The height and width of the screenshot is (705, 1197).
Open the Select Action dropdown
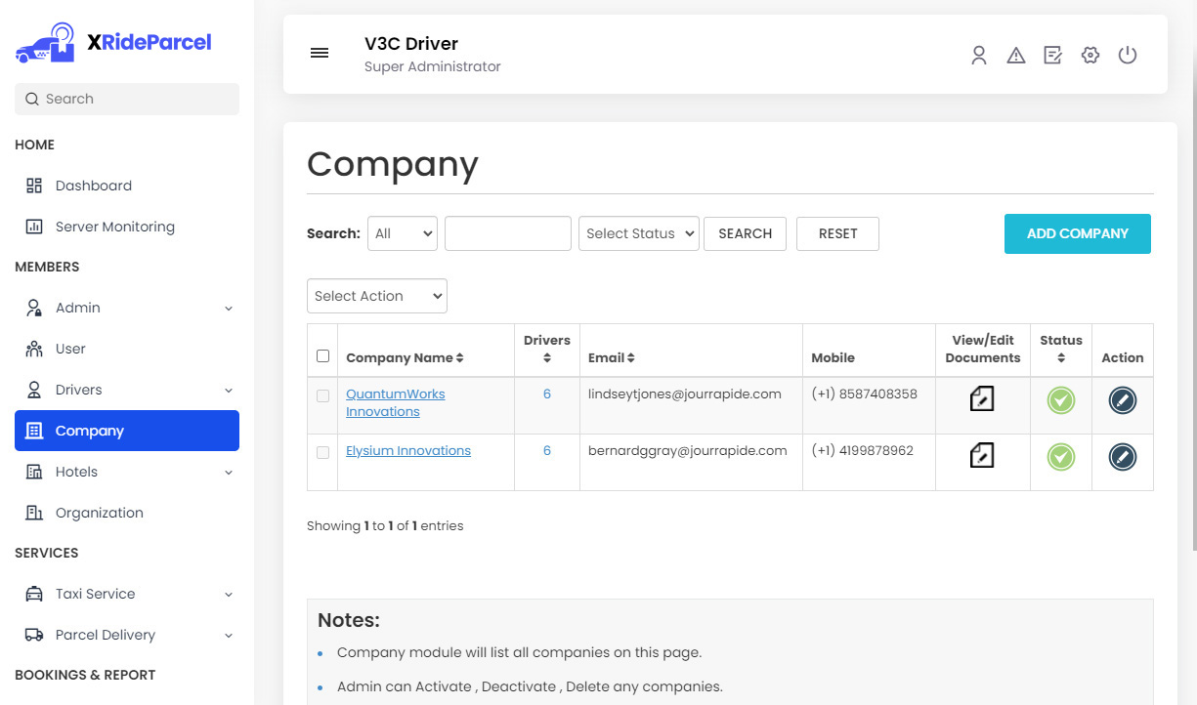point(377,296)
